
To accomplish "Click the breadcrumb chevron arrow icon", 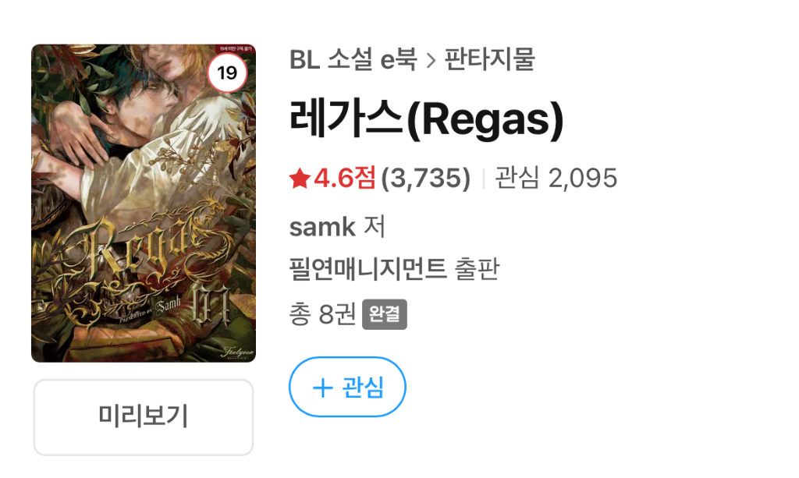I will (431, 61).
